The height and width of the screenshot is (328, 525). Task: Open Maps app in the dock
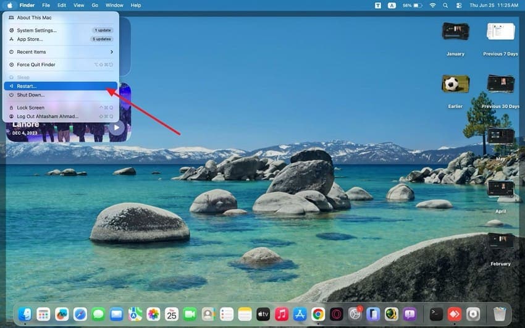[135, 314]
